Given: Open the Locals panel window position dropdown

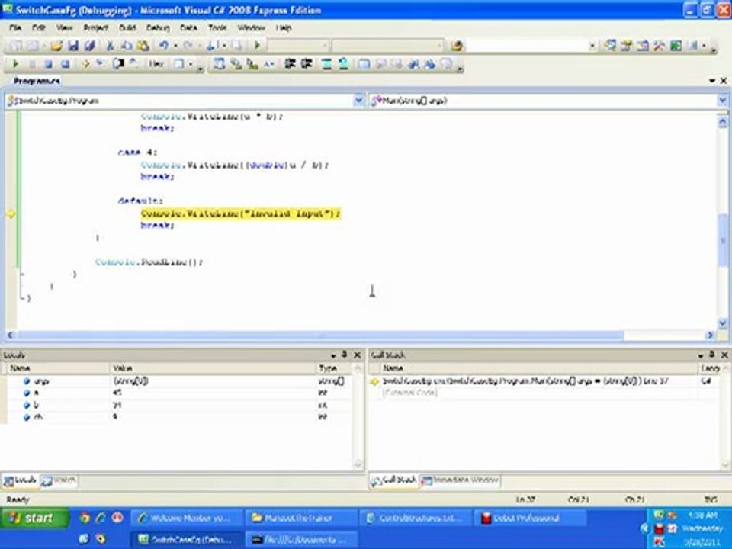Looking at the screenshot, I should coord(333,355).
